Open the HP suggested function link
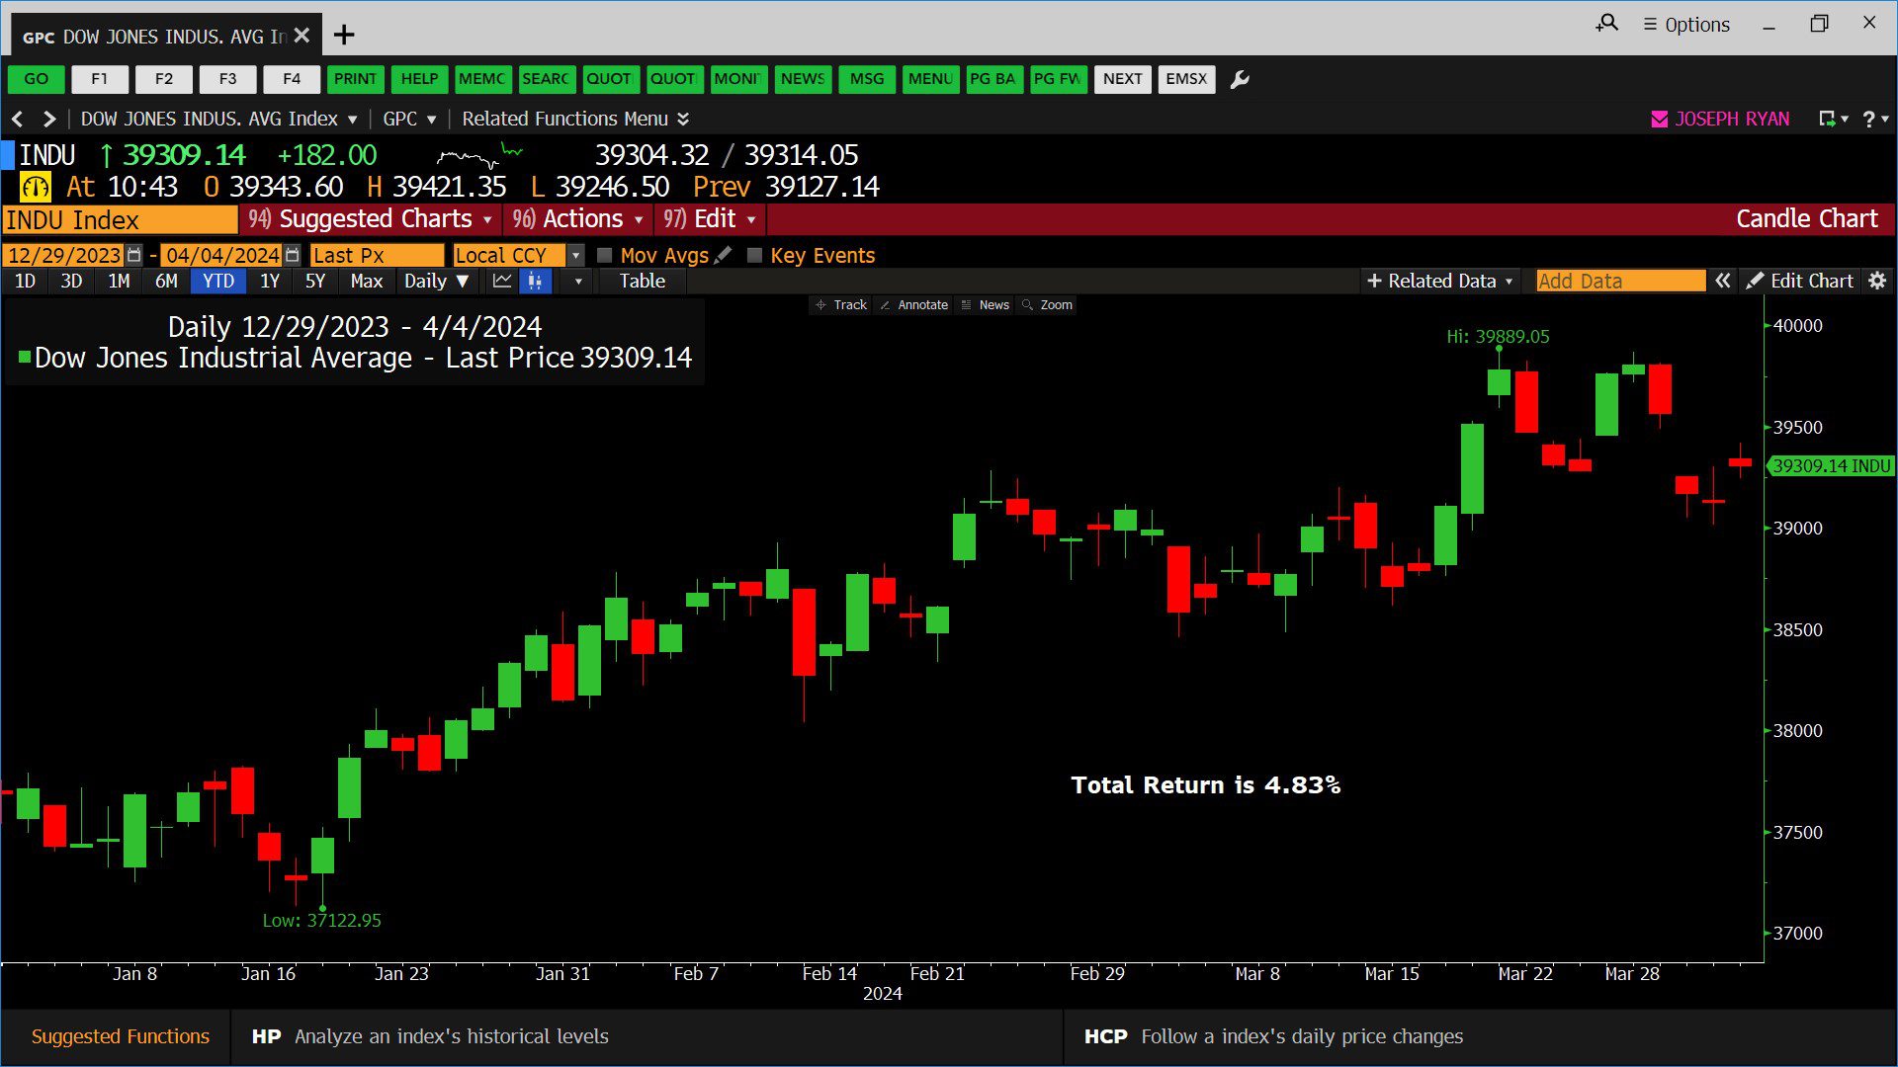 [430, 1036]
